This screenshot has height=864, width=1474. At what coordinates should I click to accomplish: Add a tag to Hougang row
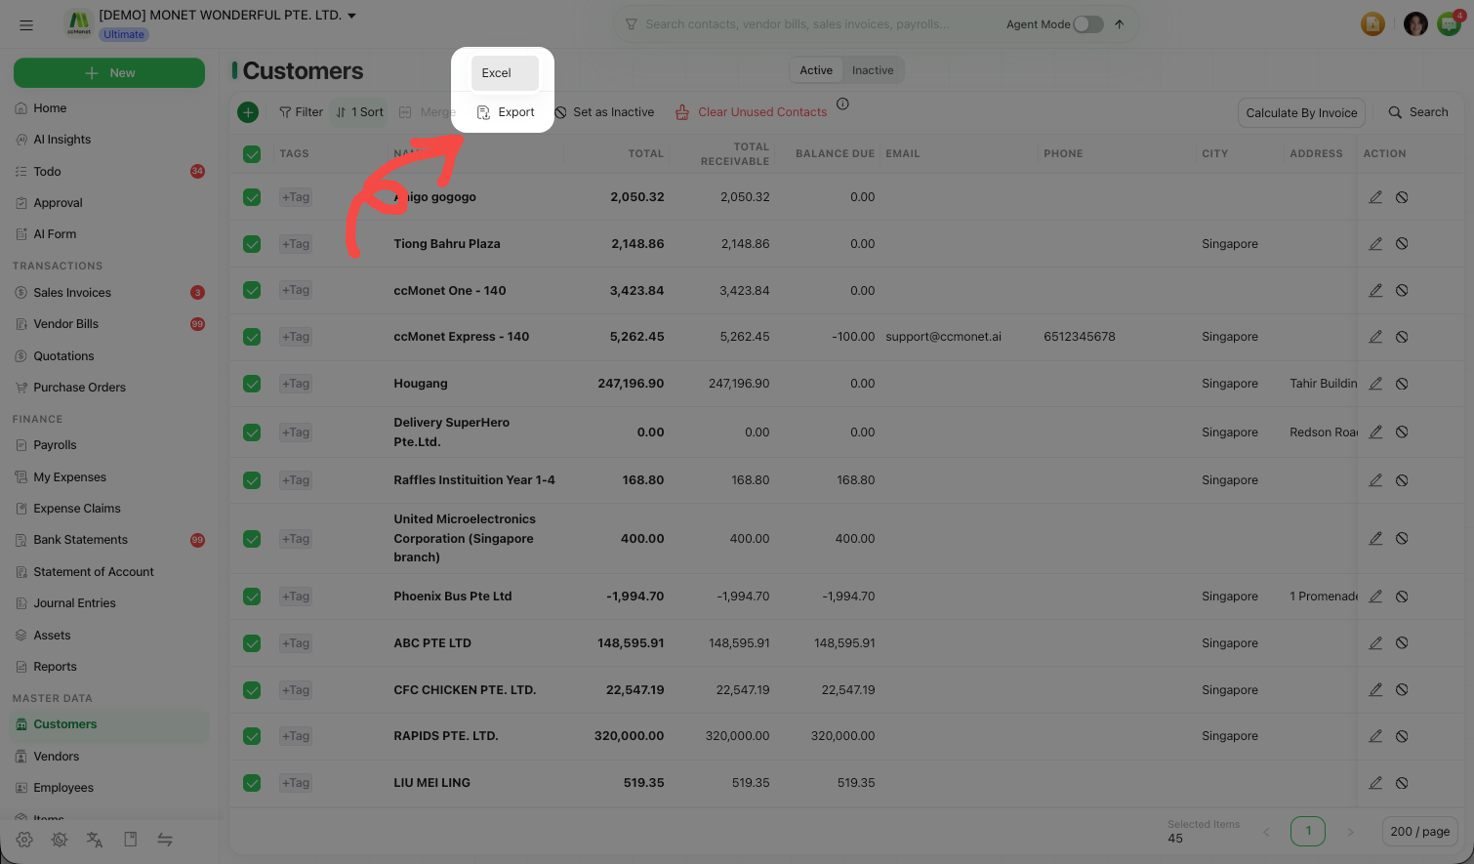click(x=296, y=384)
